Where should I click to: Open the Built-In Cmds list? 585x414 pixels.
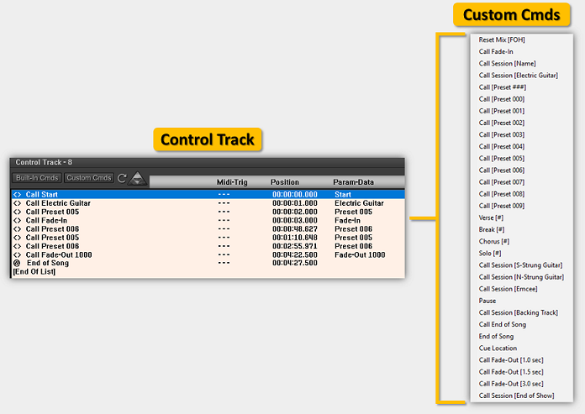point(37,178)
